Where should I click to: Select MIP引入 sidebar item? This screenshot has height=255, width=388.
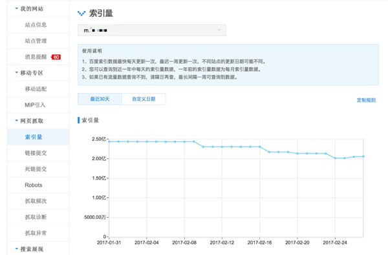[35, 105]
